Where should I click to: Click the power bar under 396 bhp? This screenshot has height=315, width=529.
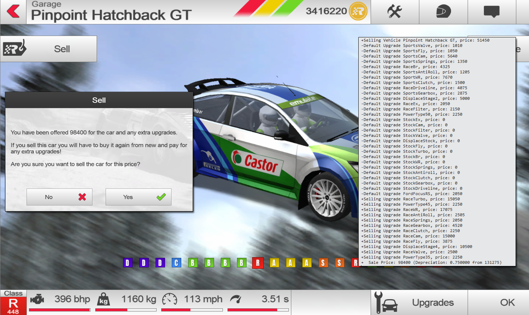[x=59, y=310]
